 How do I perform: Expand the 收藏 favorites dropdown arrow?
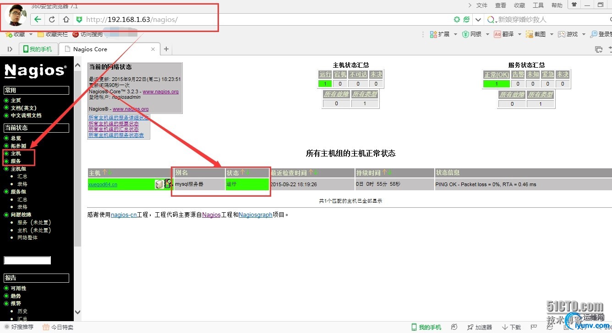click(31, 34)
